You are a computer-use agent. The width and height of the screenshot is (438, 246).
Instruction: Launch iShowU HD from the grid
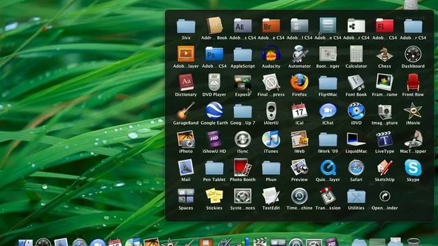pos(214,139)
